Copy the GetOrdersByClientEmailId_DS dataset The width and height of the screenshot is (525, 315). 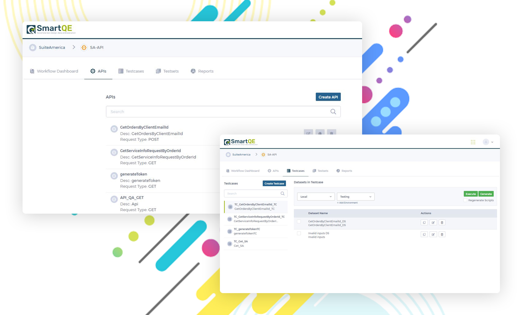point(424,222)
